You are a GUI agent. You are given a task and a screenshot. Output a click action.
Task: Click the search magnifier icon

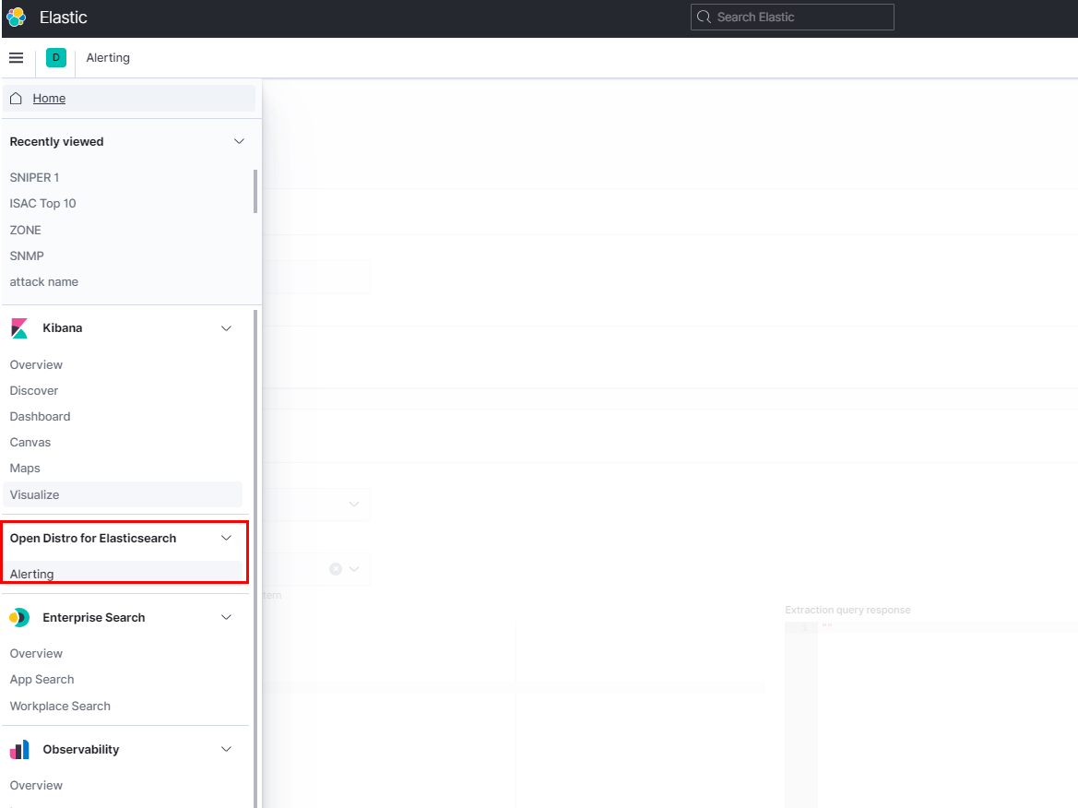(x=704, y=18)
